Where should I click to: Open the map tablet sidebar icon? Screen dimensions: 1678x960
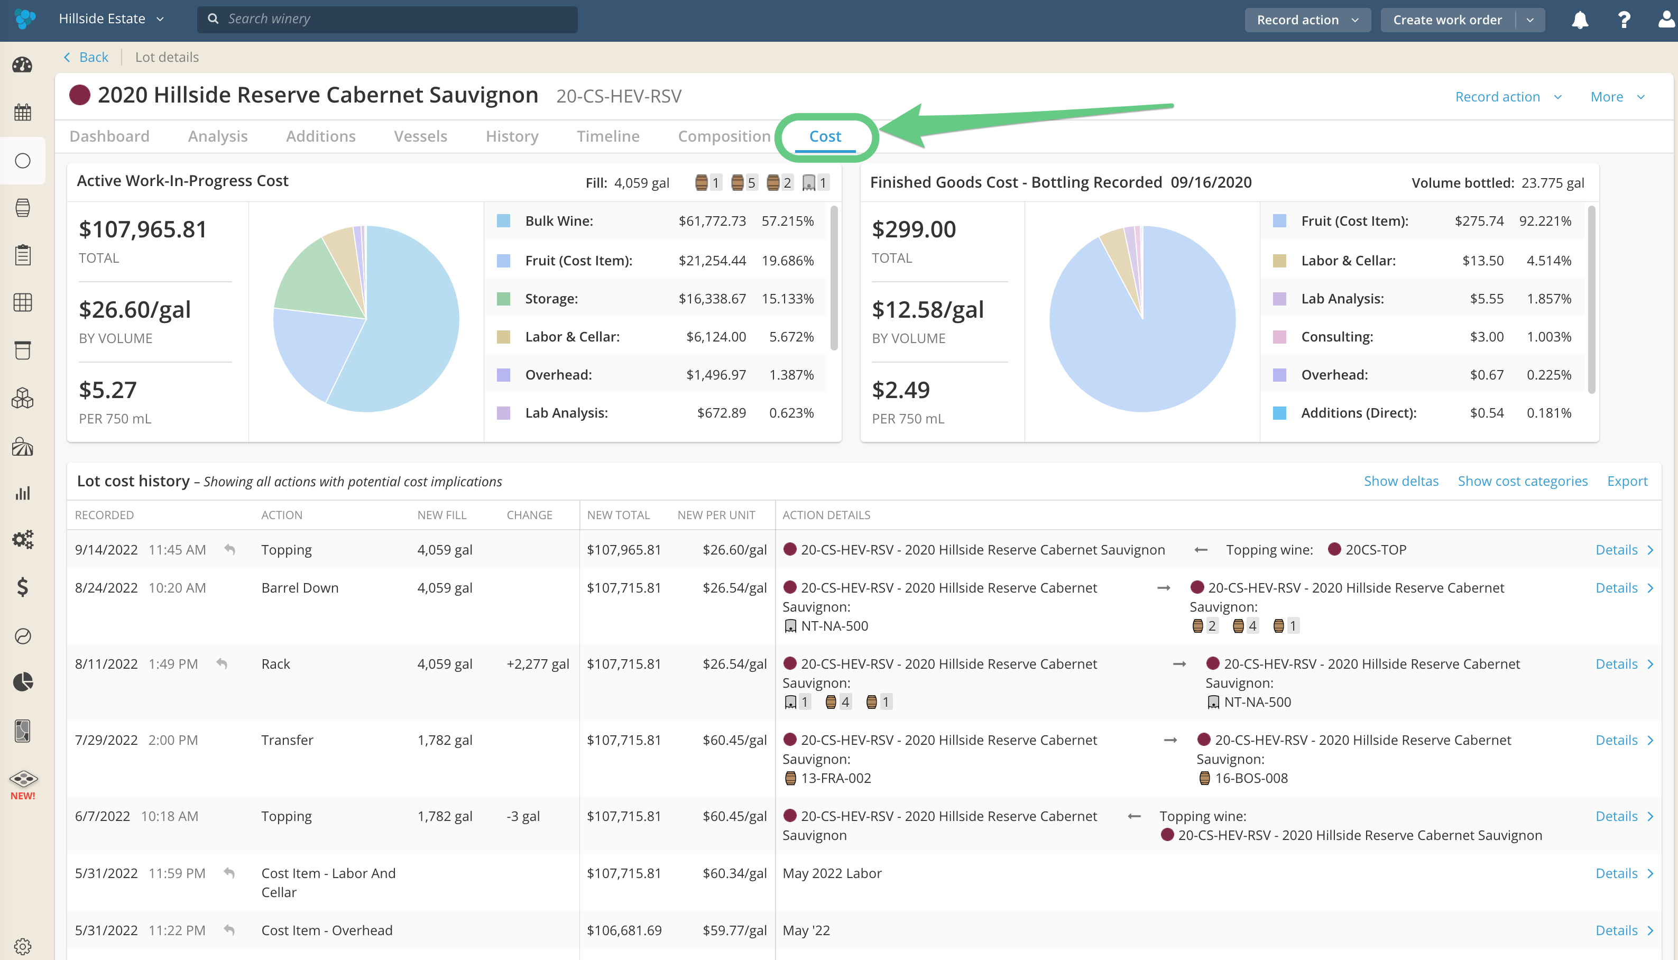click(x=22, y=731)
